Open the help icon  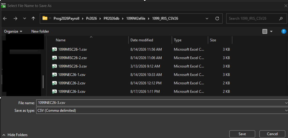(283, 31)
